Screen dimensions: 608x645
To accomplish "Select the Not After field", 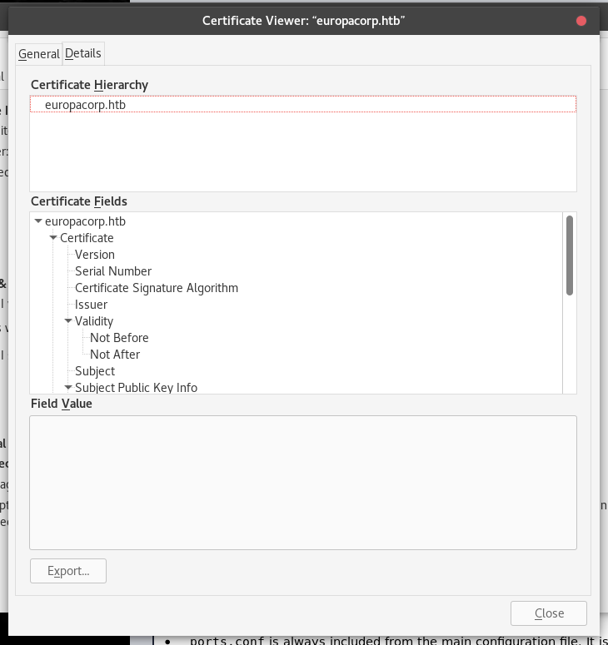I will 115,355.
